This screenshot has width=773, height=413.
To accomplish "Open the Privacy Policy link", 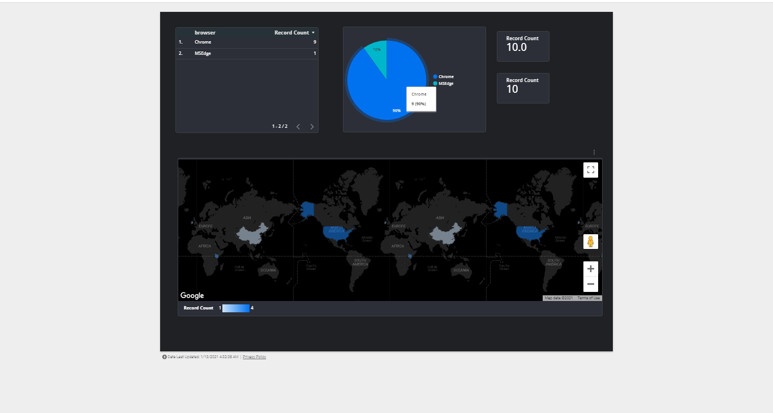I will [x=254, y=357].
